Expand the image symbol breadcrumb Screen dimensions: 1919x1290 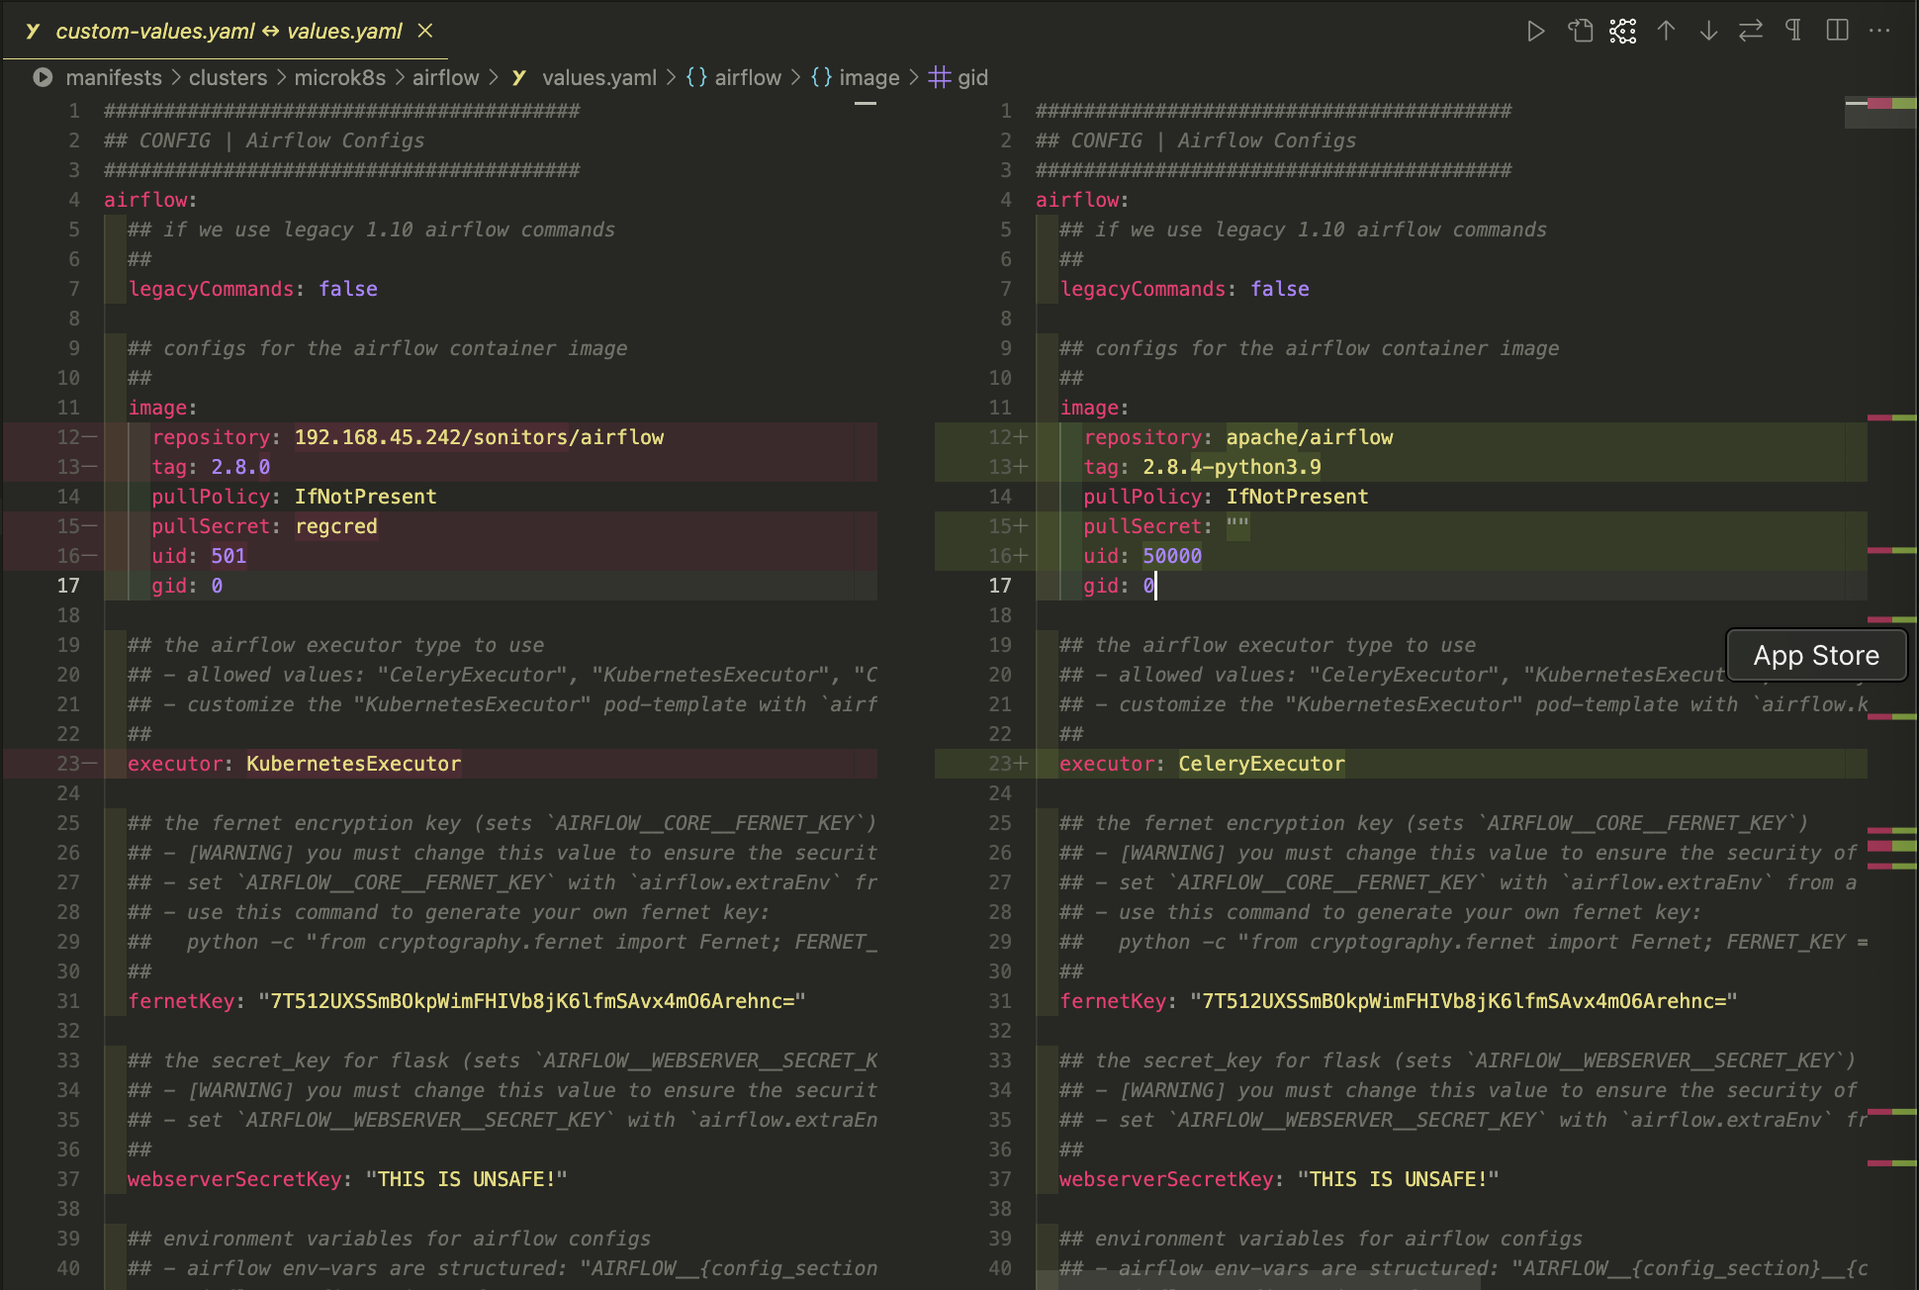pyautogui.click(x=868, y=77)
